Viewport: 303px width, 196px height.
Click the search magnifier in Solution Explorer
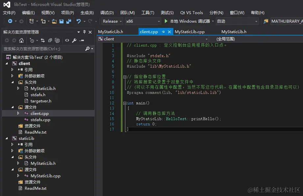[87, 49]
